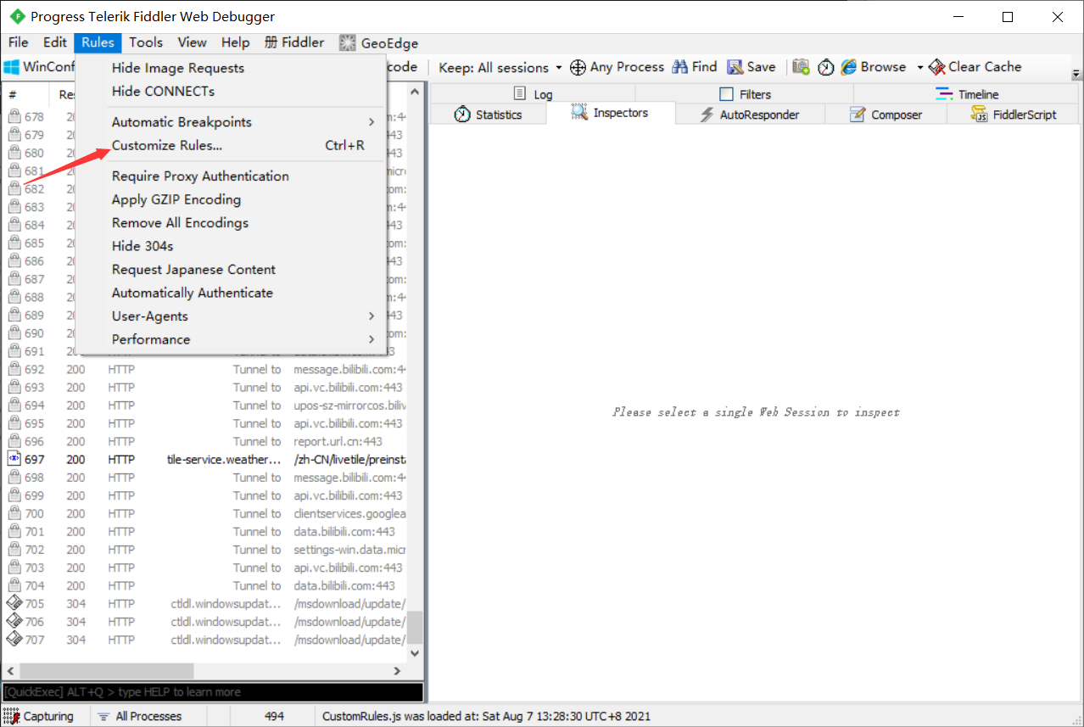Open the Keep: All sessions dropdown
The width and height of the screenshot is (1084, 727).
pyautogui.click(x=500, y=67)
